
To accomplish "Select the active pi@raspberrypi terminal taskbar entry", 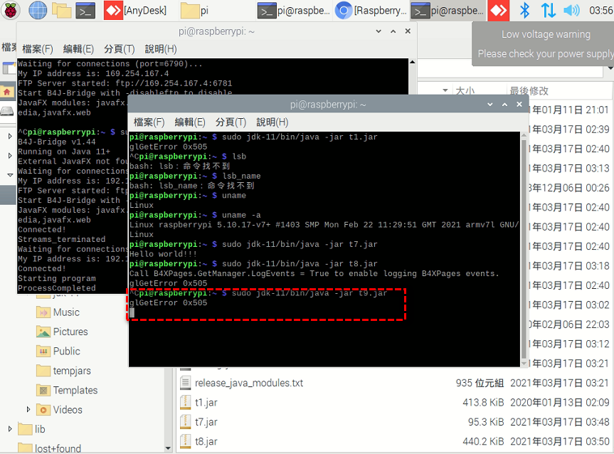I will coord(448,11).
